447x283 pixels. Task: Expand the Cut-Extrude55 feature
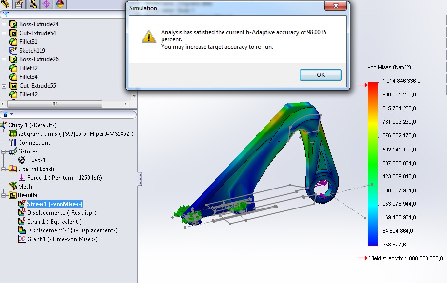coord(4,86)
